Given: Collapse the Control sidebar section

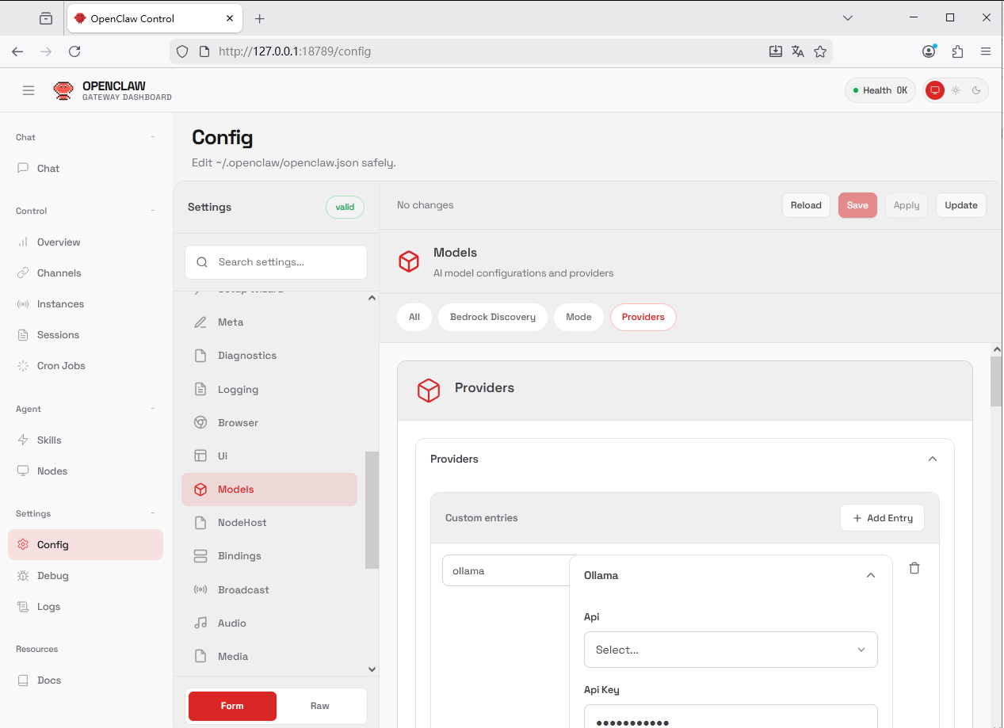Looking at the screenshot, I should 153,211.
